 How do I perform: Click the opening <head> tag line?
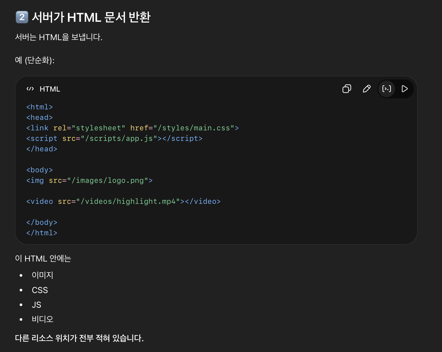(40, 118)
